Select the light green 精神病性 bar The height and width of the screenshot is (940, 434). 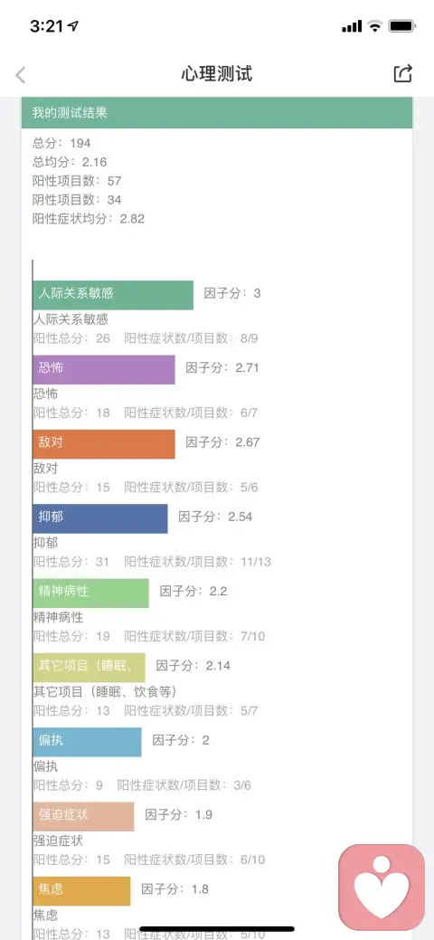click(x=90, y=593)
